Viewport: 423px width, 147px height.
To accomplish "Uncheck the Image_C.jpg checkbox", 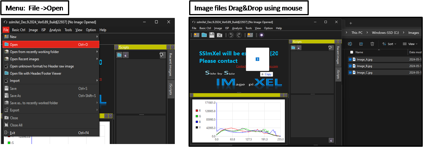I will click(x=350, y=73).
